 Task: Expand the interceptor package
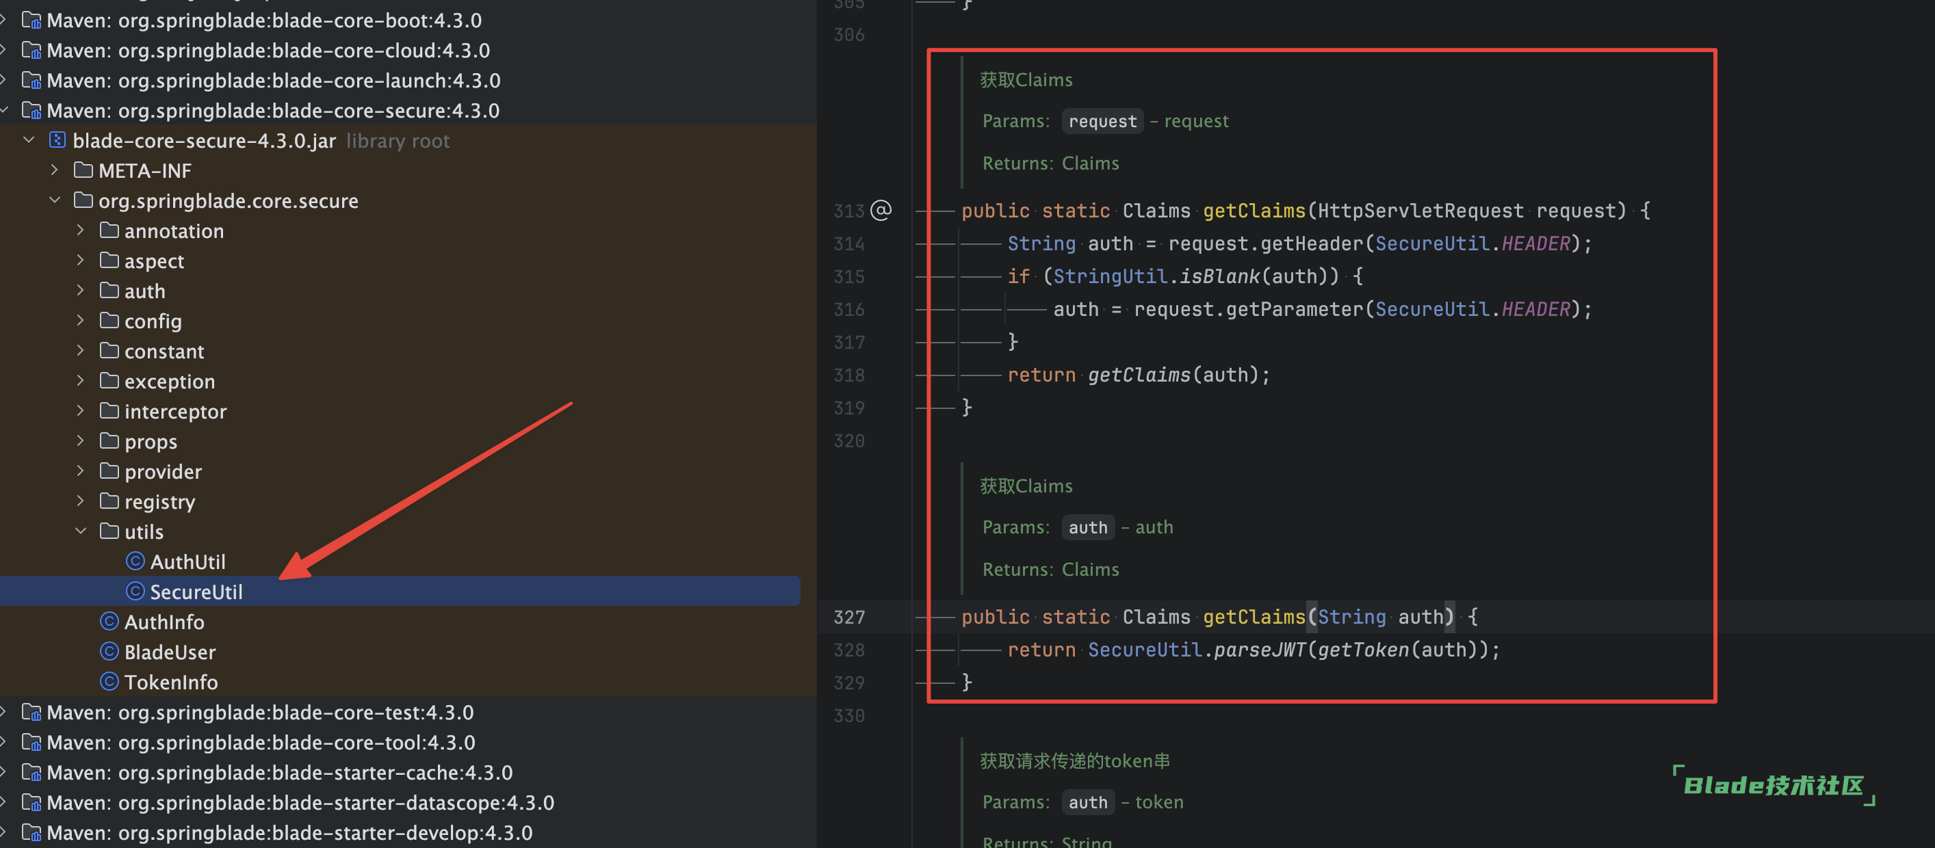(80, 410)
